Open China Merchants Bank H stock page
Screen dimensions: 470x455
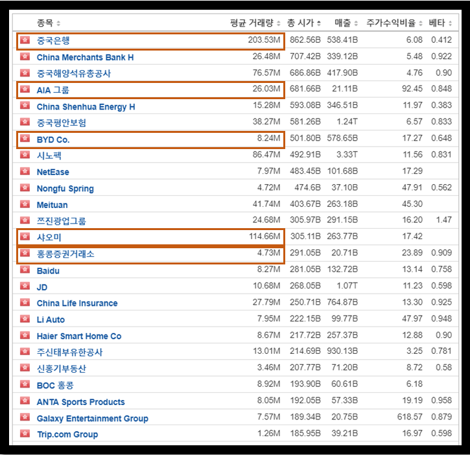point(85,57)
